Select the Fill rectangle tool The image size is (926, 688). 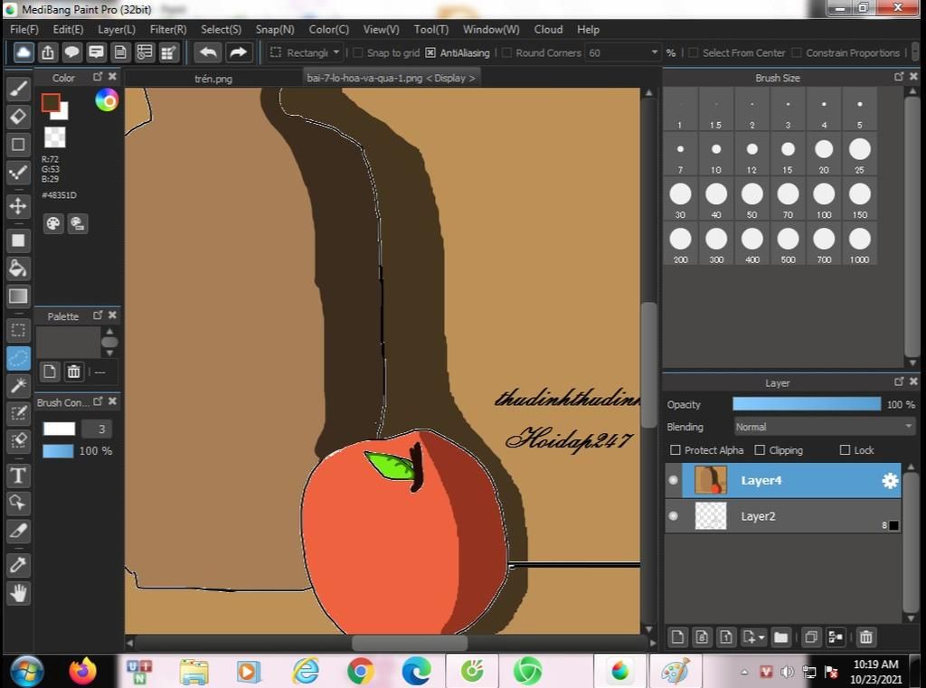click(x=18, y=240)
